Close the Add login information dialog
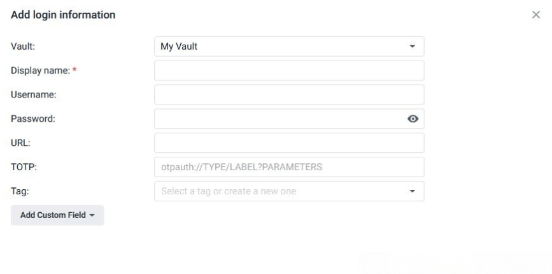552x274 pixels. tap(536, 15)
